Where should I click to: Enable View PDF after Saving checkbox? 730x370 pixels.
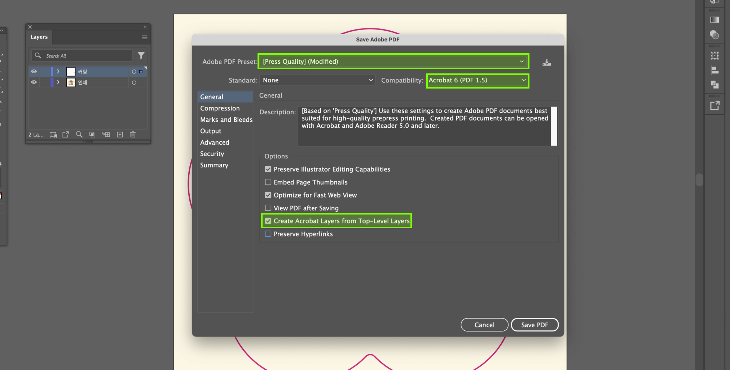[268, 208]
